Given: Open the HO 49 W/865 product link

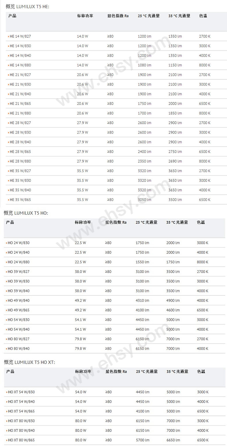Looking at the screenshot, I should point(18,310).
